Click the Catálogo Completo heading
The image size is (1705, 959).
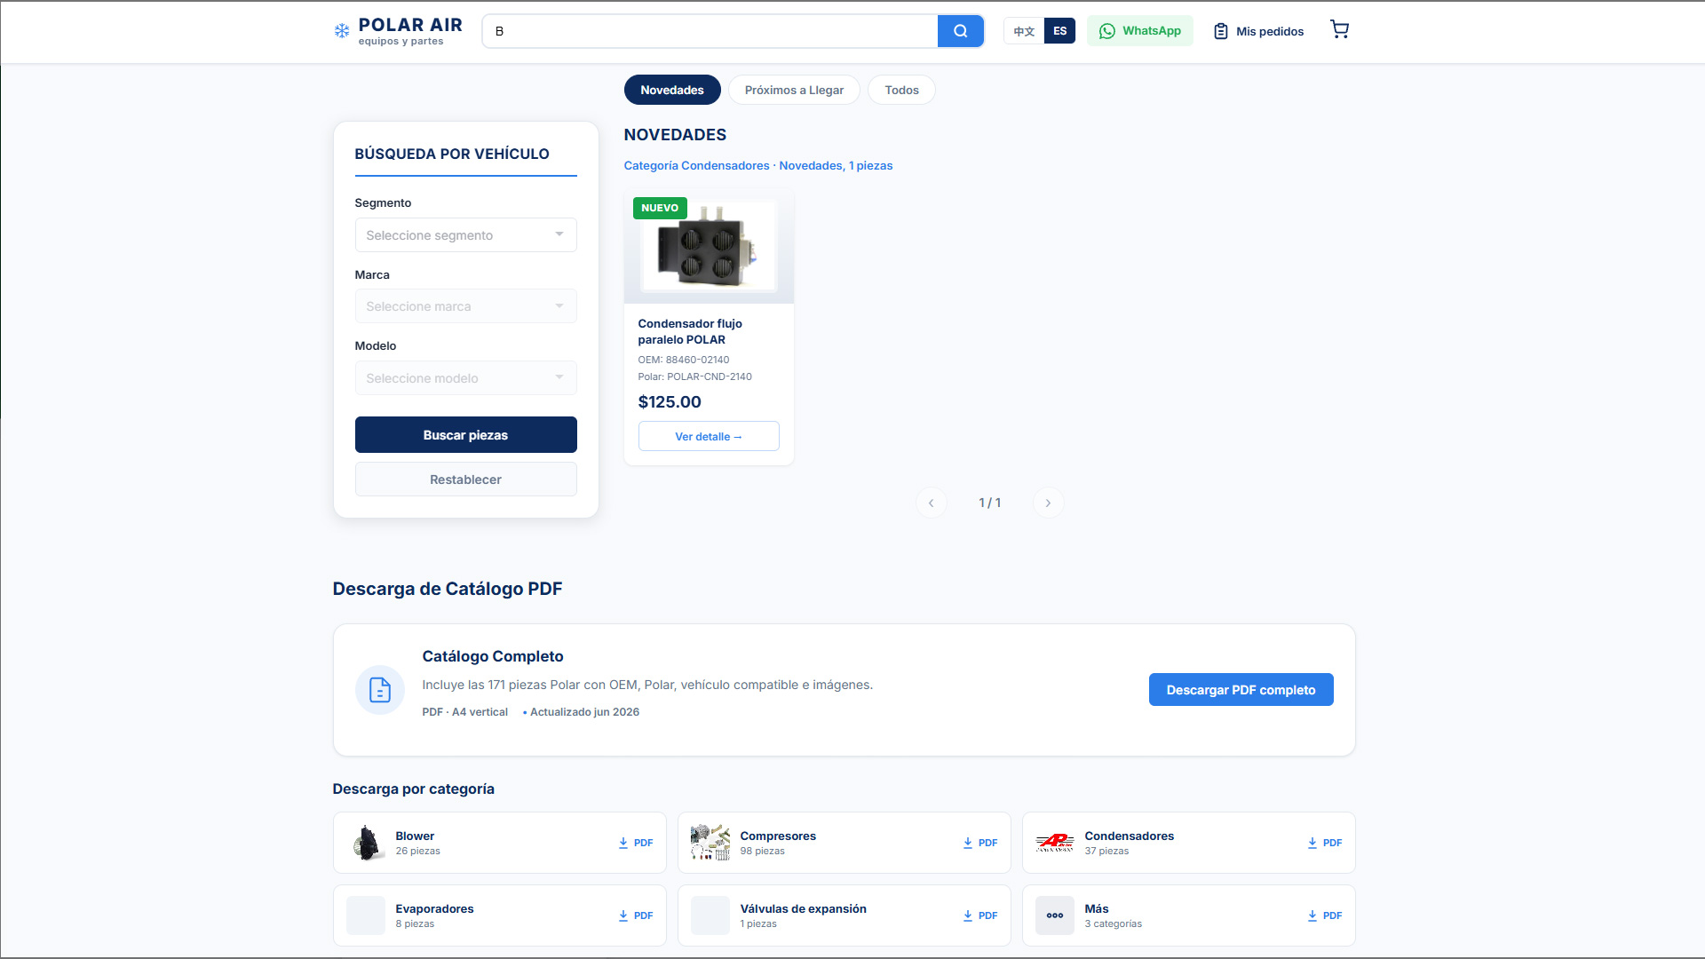[493, 656]
